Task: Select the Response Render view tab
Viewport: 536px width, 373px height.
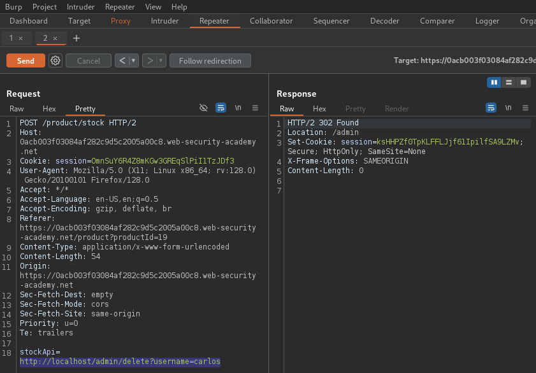Action: click(397, 108)
